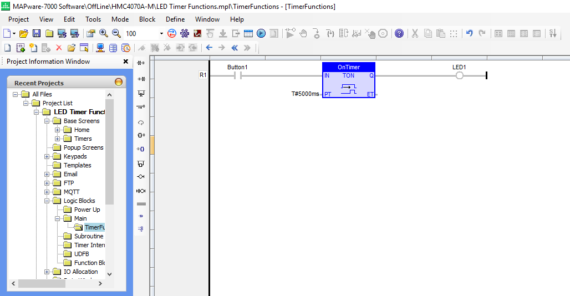Screen dimensions: 570x296
Task: Select the Power Up logic block
Action: [87, 210]
